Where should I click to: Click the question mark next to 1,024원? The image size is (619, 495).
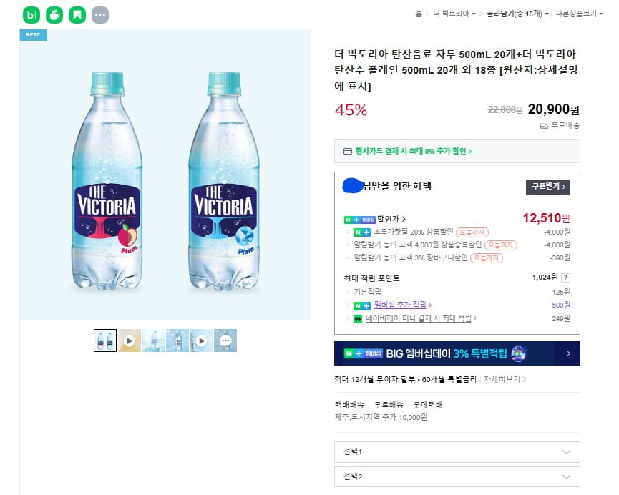(566, 278)
